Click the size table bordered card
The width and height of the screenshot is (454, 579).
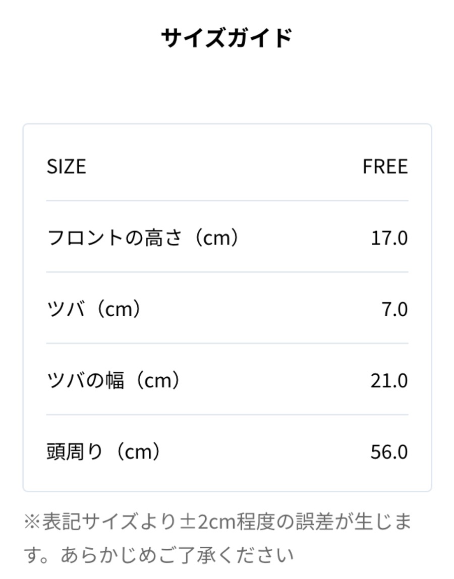227,308
